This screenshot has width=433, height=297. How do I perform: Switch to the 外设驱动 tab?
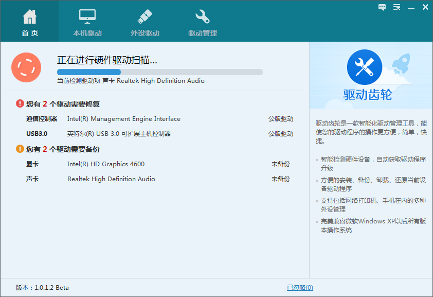(x=145, y=21)
